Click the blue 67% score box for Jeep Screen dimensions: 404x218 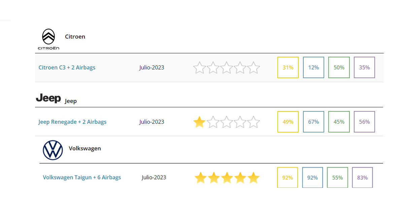click(x=313, y=122)
